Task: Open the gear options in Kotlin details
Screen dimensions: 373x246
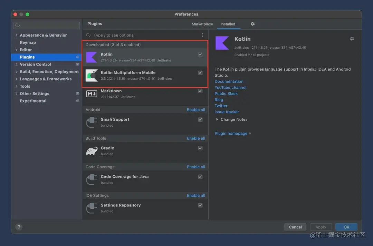Action: point(352,39)
